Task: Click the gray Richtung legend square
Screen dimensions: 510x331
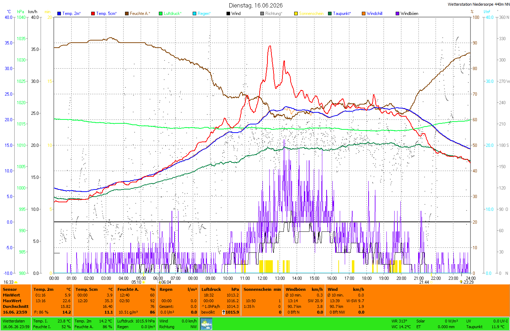Action: (x=262, y=14)
